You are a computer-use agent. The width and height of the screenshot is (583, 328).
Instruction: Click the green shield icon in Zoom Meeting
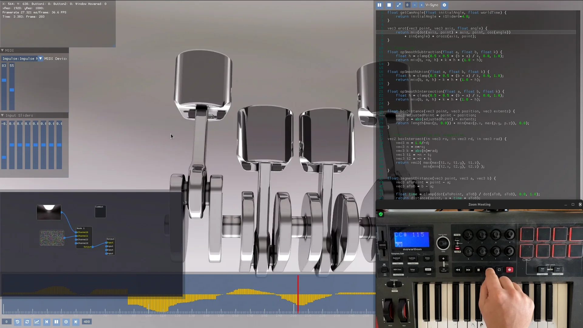[381, 214]
